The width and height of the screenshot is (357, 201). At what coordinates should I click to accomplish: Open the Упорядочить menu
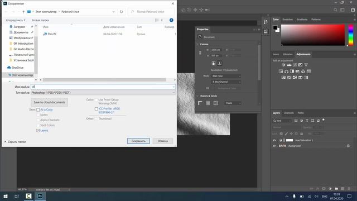16,20
